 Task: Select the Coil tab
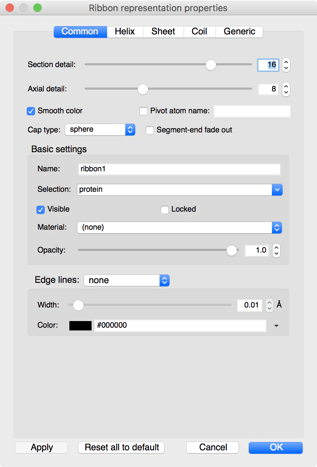click(x=199, y=32)
